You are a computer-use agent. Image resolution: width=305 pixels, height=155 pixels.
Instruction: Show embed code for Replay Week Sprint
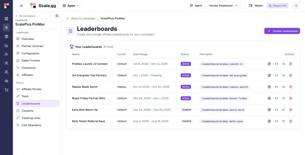click(276, 87)
